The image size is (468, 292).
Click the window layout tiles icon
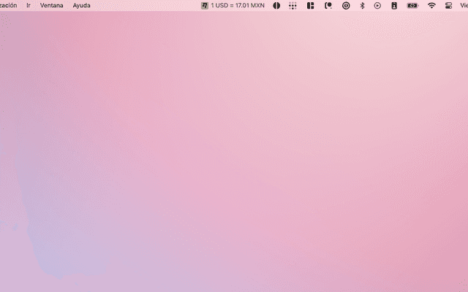pos(311,5)
